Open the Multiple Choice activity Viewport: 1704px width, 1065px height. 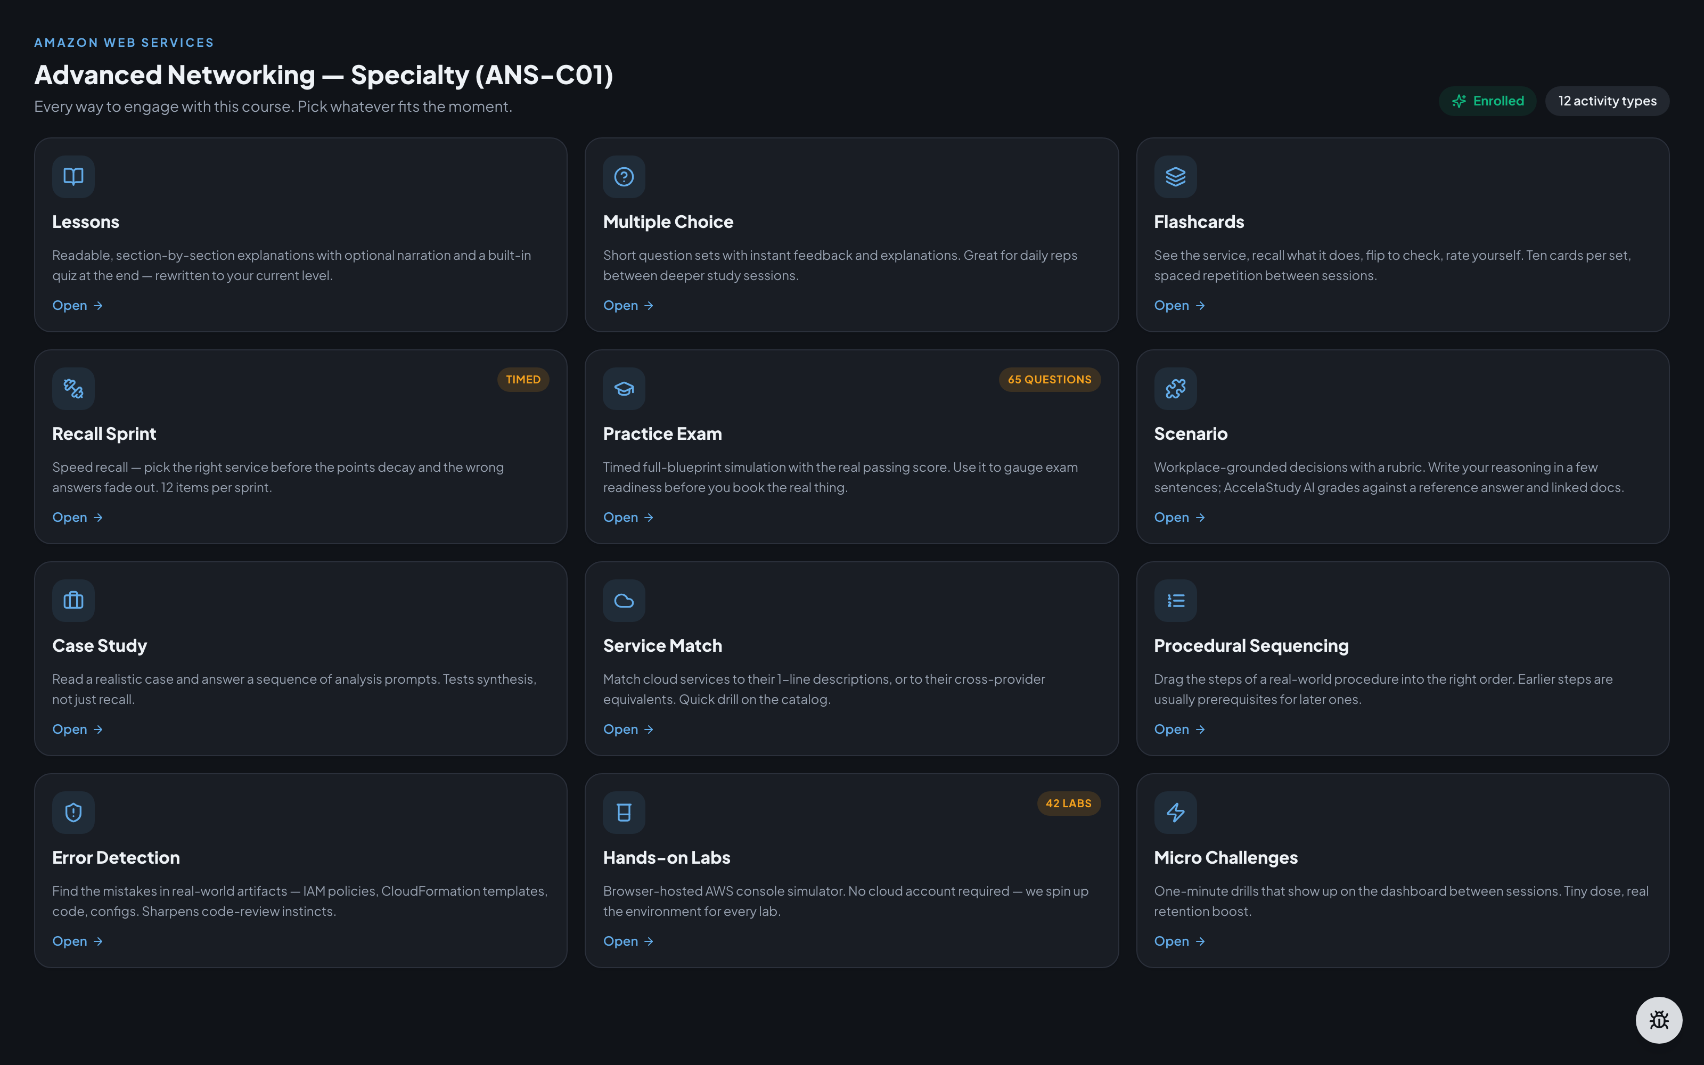click(628, 305)
